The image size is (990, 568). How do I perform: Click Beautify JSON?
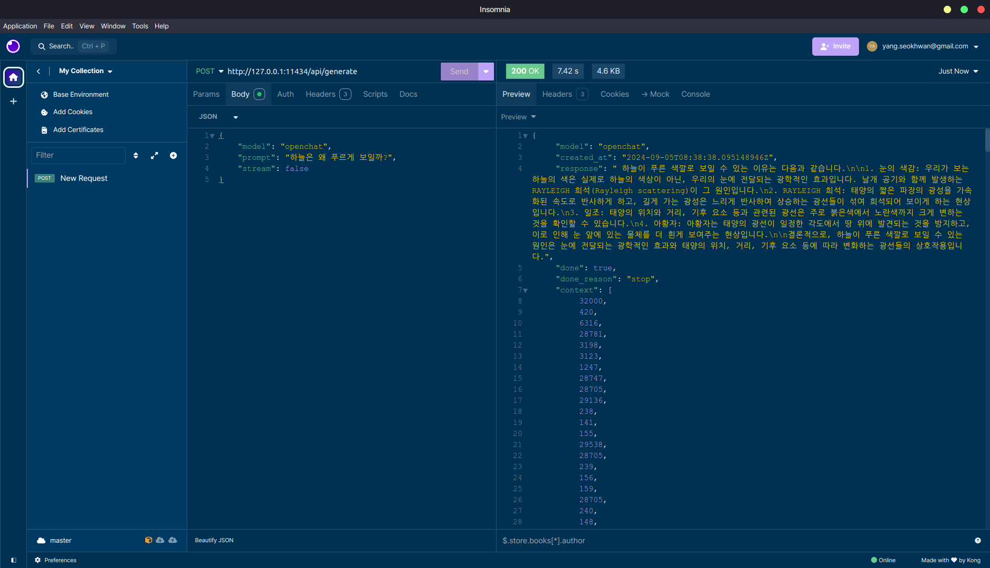(214, 541)
